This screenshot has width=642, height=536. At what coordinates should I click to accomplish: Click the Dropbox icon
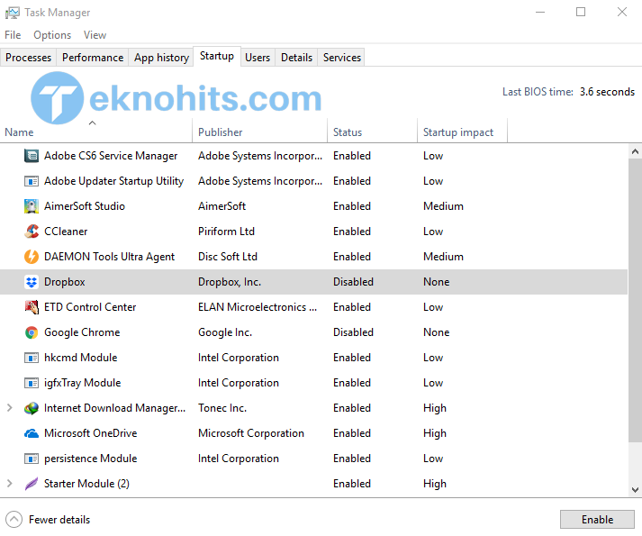(x=32, y=282)
